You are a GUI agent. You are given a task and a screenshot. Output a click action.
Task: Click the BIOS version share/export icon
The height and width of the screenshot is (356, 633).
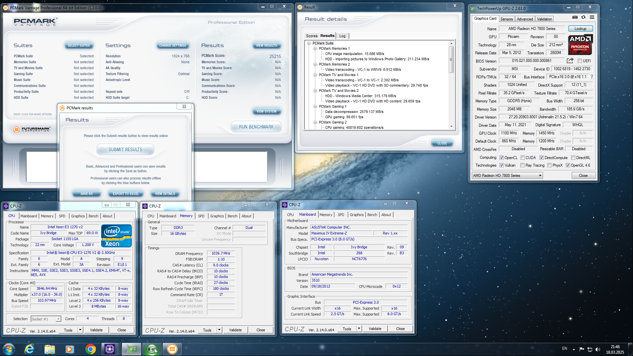(x=570, y=61)
